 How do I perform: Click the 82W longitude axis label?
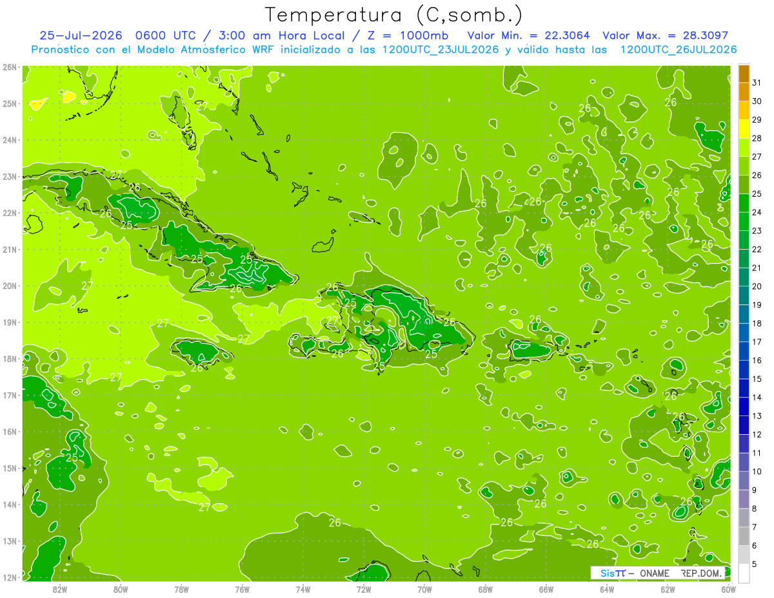click(60, 589)
